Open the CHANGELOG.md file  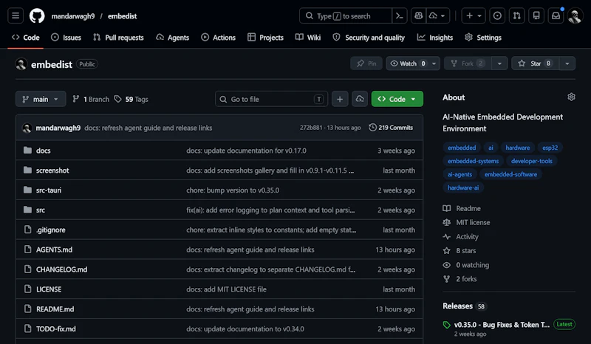(61, 269)
